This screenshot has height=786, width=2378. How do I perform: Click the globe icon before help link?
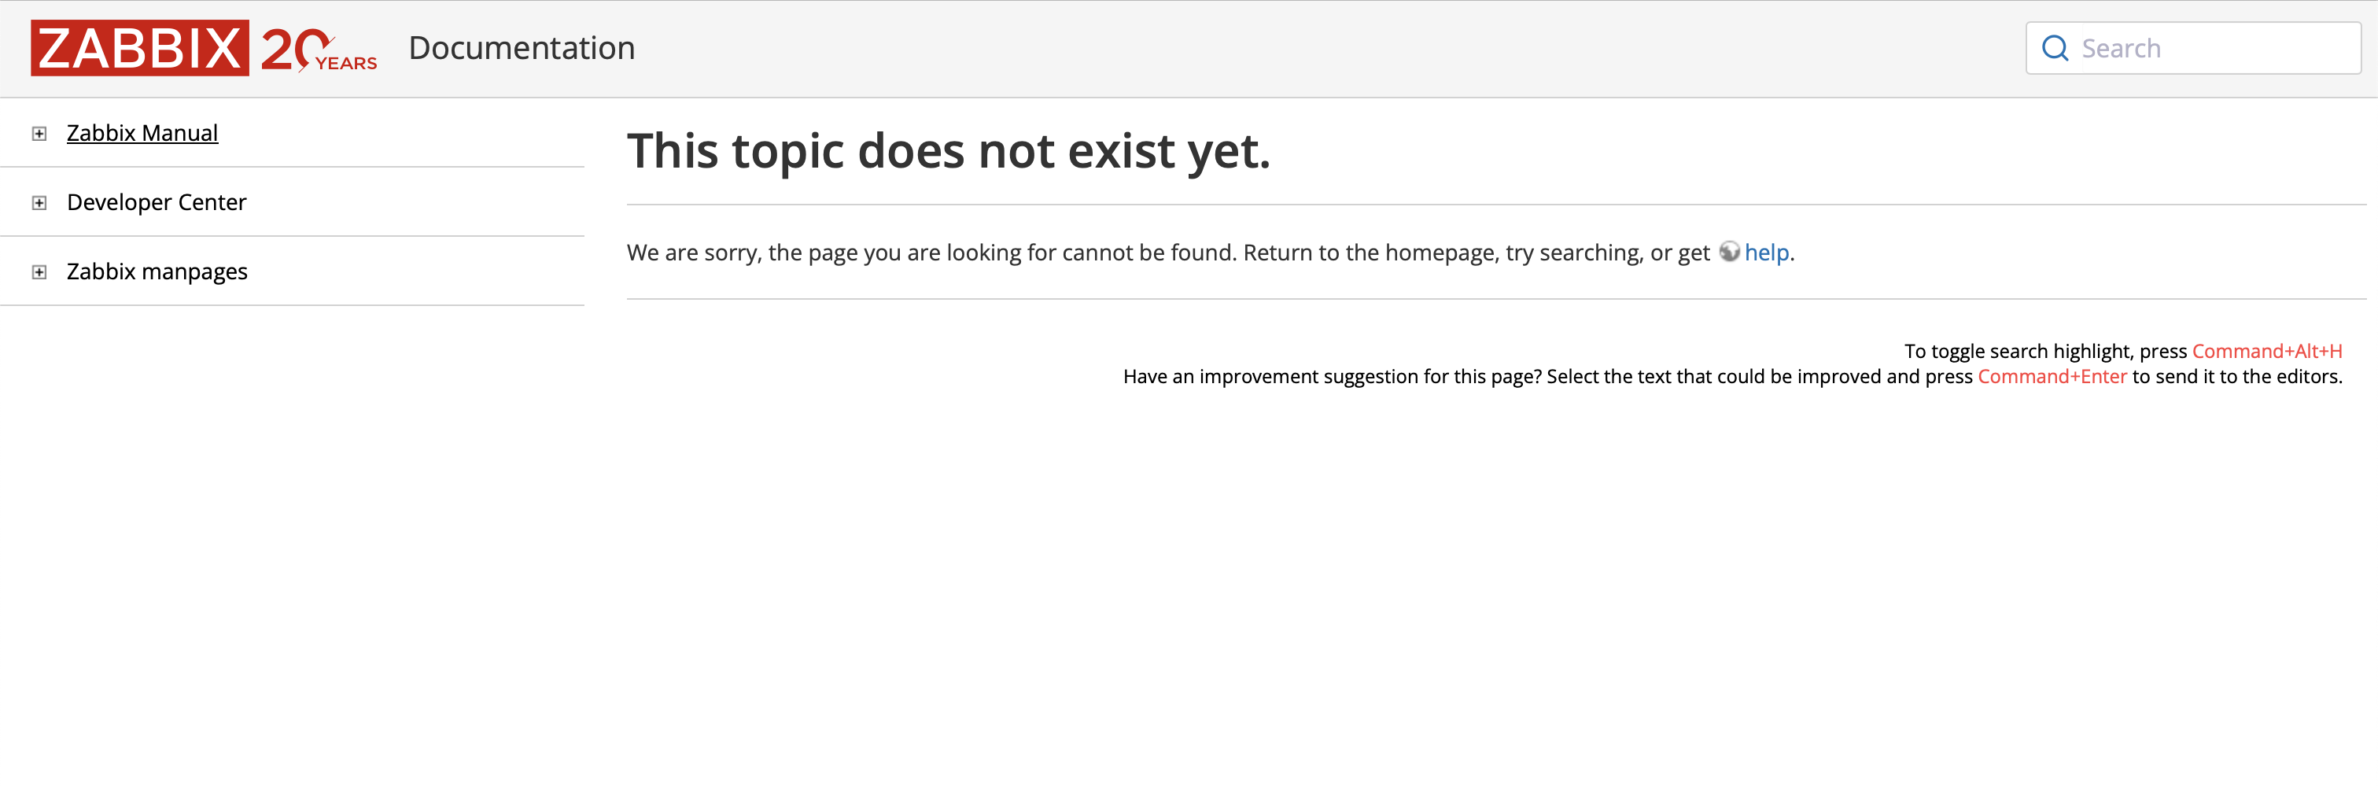[x=1729, y=251]
